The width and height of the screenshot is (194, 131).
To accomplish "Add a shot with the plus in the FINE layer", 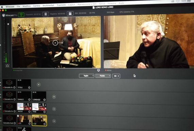I will [x=54, y=109].
